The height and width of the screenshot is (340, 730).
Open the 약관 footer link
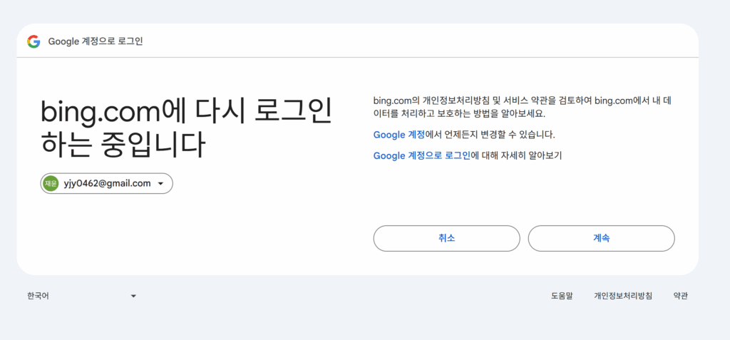click(680, 296)
